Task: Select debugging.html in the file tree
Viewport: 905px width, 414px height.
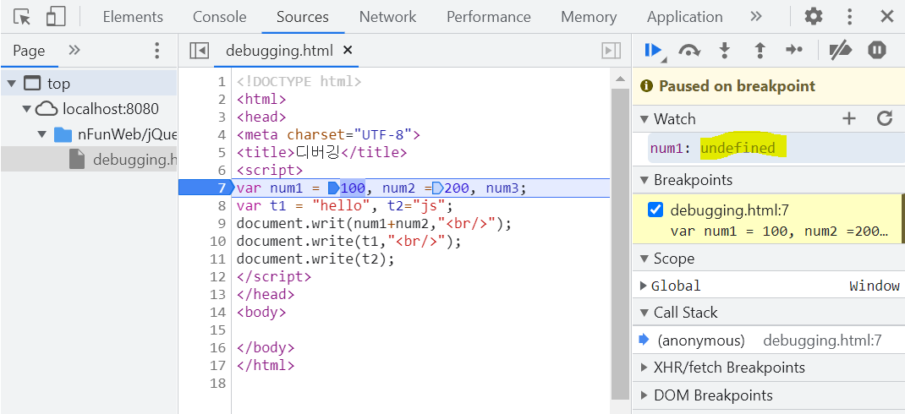Action: coord(89,159)
